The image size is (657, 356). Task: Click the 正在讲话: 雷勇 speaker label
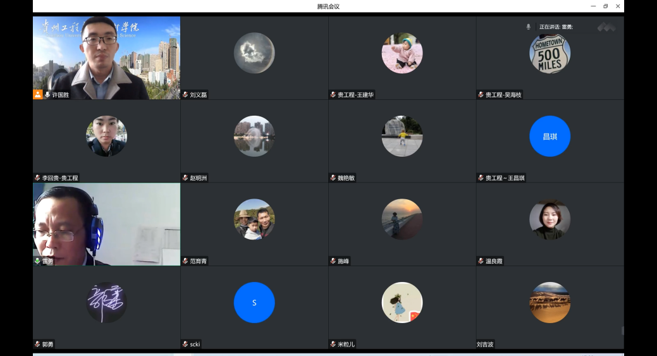556,27
